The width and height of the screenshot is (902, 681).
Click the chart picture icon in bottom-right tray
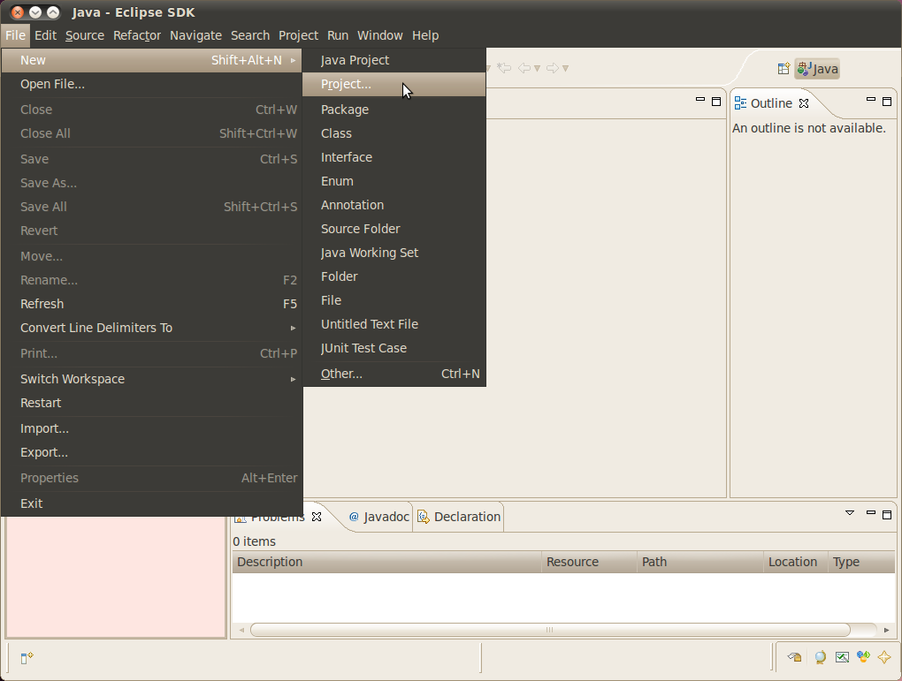click(x=842, y=657)
